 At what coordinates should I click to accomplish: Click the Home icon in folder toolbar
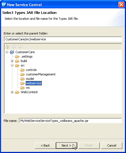coord(8,47)
